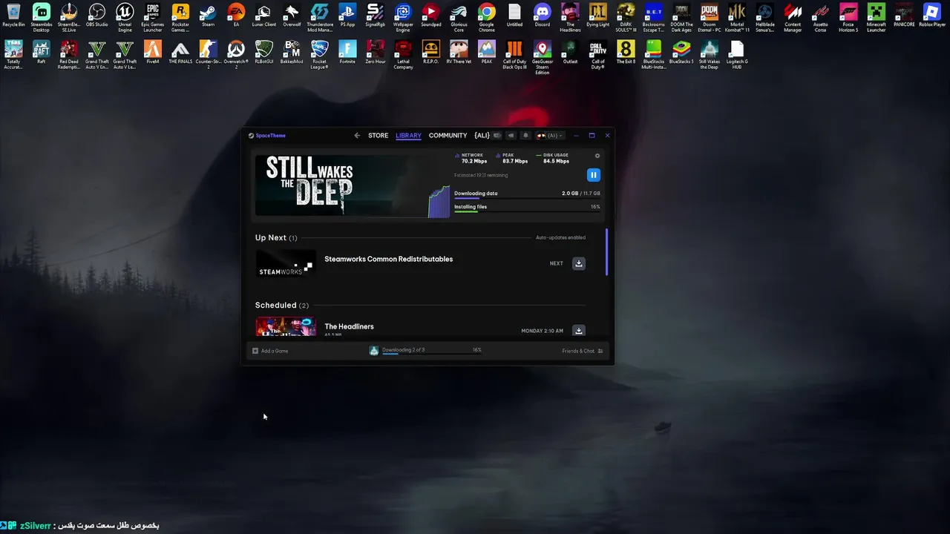The image size is (950, 534).
Task: Select PS App desktop icon
Action: (347, 16)
